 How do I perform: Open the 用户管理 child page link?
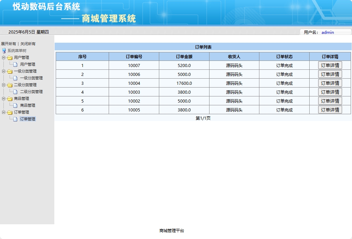pyautogui.click(x=28, y=64)
